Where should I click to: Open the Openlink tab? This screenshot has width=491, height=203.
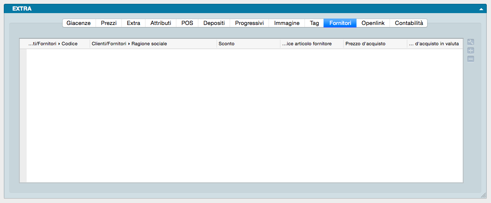click(373, 23)
